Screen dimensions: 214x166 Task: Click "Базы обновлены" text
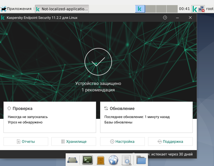118,122
